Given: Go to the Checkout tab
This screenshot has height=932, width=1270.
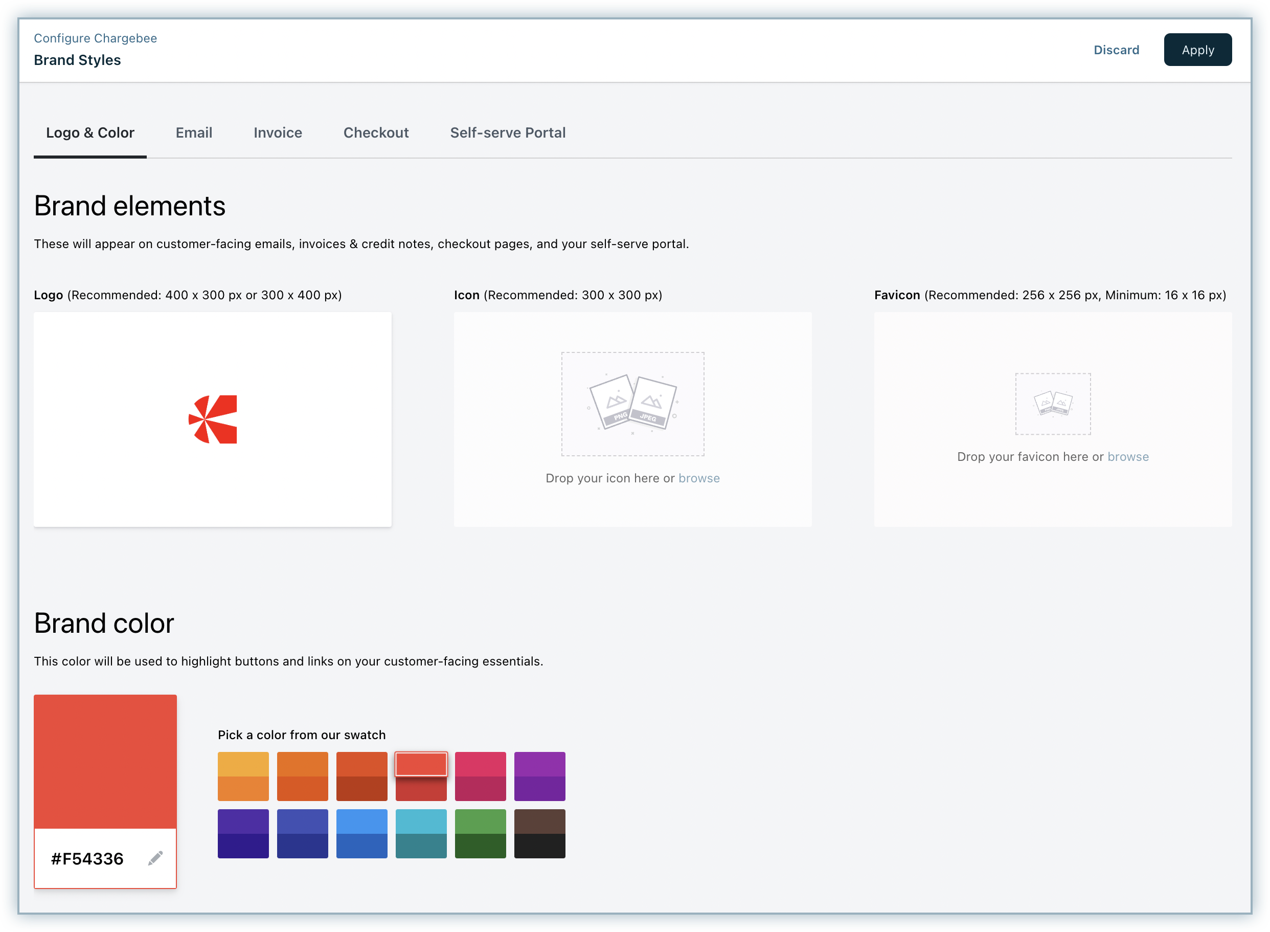Looking at the screenshot, I should (376, 132).
